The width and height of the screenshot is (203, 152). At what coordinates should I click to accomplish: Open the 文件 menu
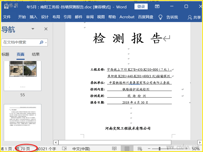[7, 17]
